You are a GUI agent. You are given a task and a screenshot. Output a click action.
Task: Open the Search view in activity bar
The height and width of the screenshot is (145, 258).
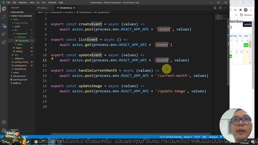4,17
